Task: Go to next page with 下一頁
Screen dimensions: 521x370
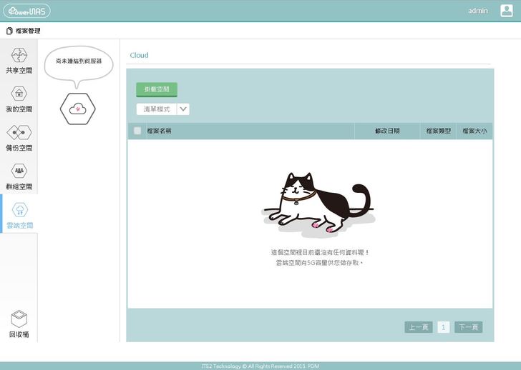Action: tap(469, 327)
